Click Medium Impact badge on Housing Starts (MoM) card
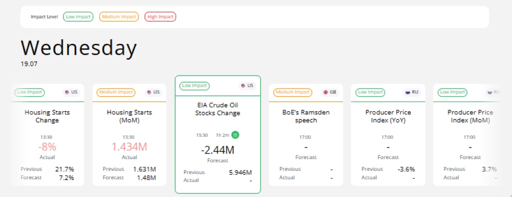The height and width of the screenshot is (197, 512). 116,92
